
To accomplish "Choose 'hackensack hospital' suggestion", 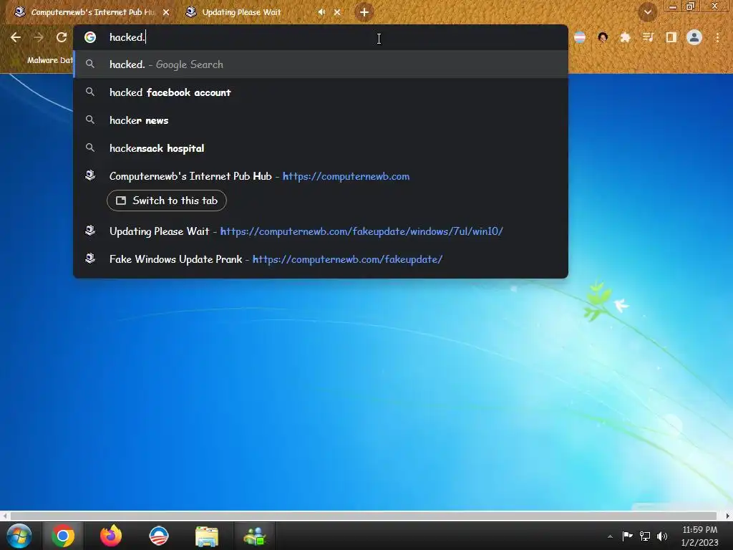I will pos(321,148).
